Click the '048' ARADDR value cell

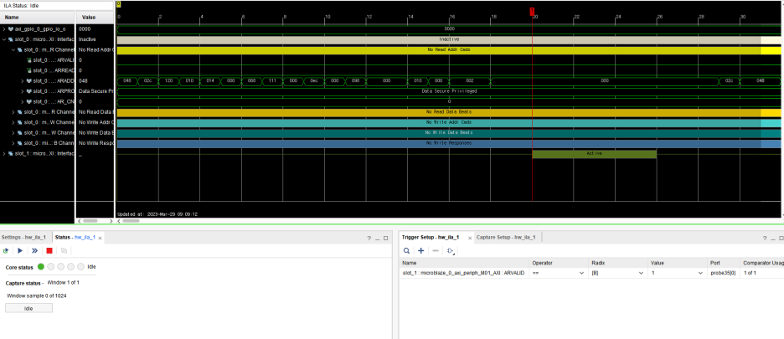click(x=95, y=81)
